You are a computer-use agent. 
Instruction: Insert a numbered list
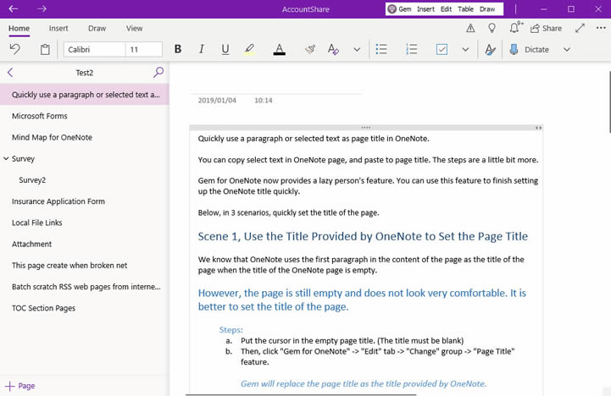[x=412, y=50]
